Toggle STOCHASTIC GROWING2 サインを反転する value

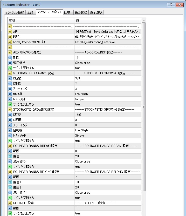pos(108,141)
